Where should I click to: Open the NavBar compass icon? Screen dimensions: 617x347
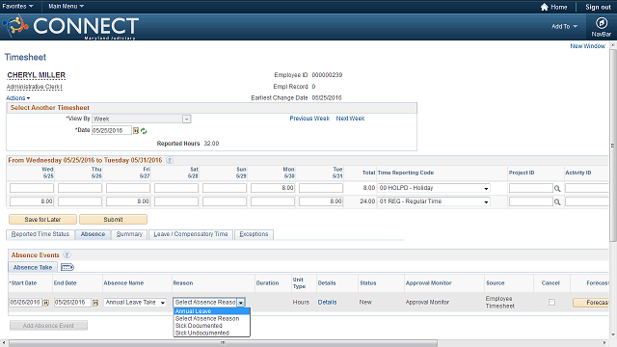point(601,23)
